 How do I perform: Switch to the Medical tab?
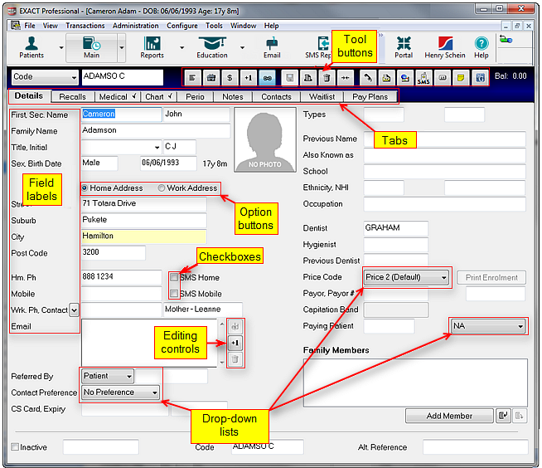[x=118, y=97]
